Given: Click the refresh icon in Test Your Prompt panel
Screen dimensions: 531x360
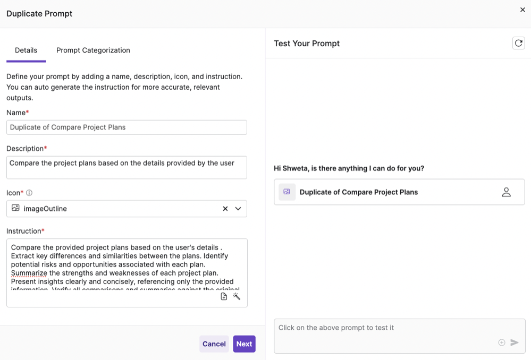Looking at the screenshot, I should [x=518, y=43].
